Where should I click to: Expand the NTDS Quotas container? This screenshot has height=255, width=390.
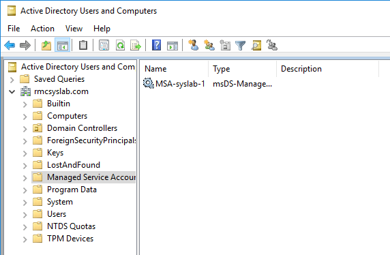click(x=25, y=227)
